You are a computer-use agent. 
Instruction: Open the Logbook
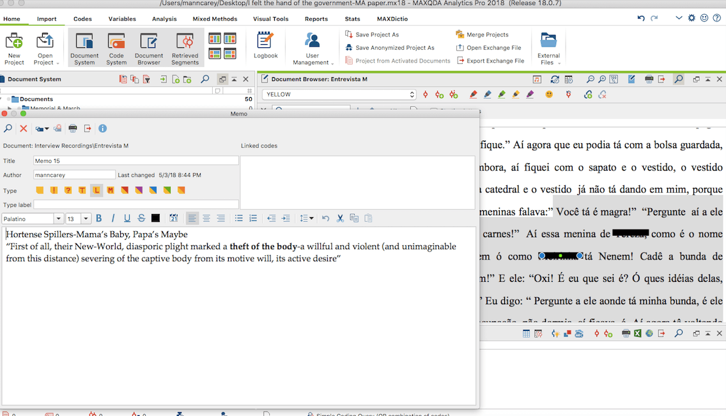click(x=265, y=45)
